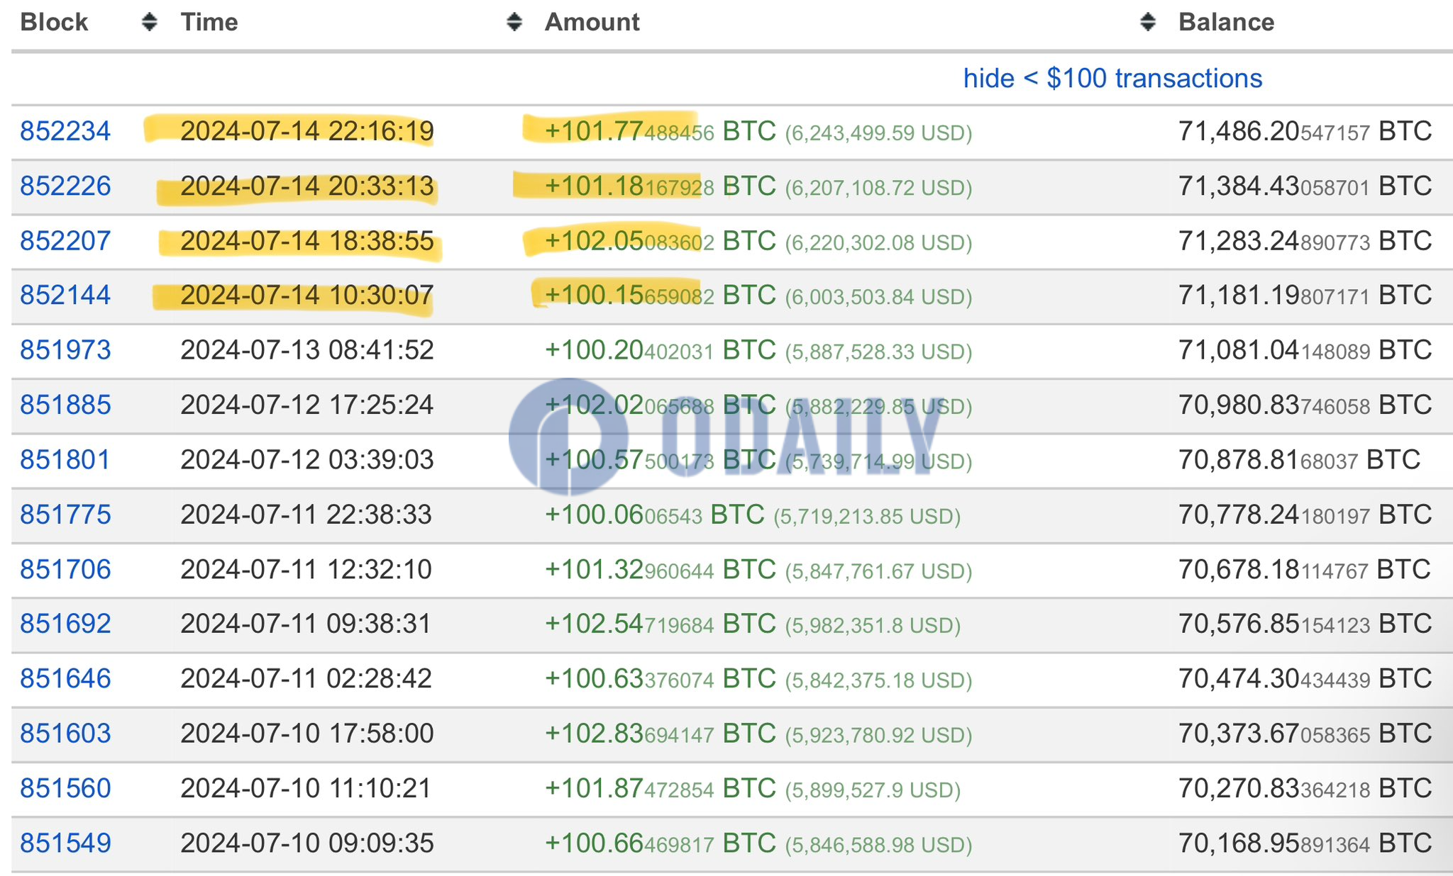Open block 851560
The image size is (1453, 876).
pyautogui.click(x=65, y=788)
